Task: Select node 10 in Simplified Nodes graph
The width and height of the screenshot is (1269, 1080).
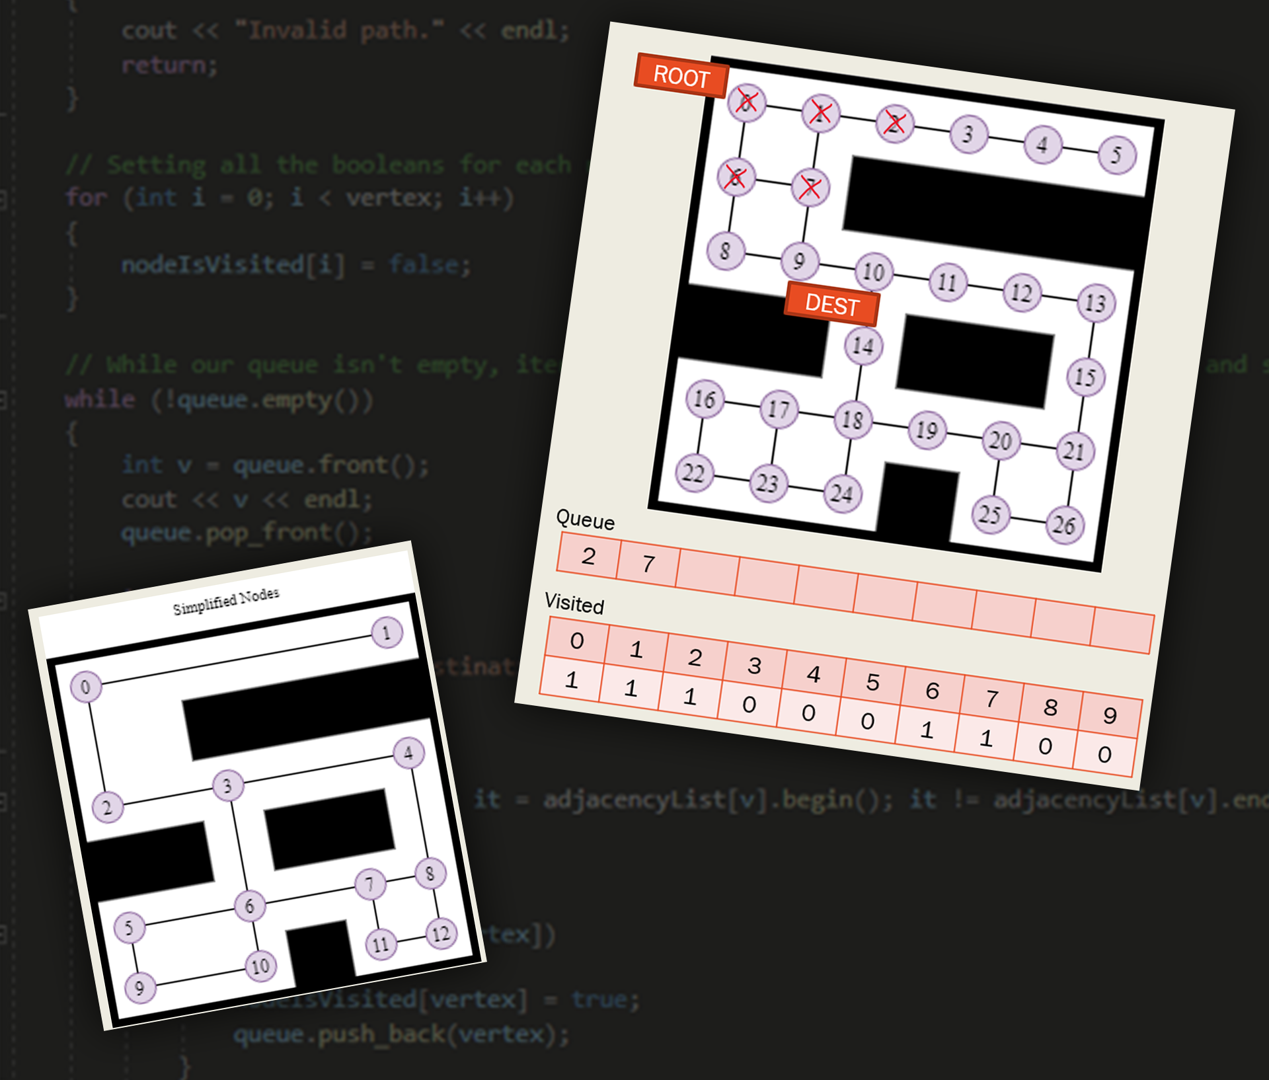Action: [x=260, y=966]
